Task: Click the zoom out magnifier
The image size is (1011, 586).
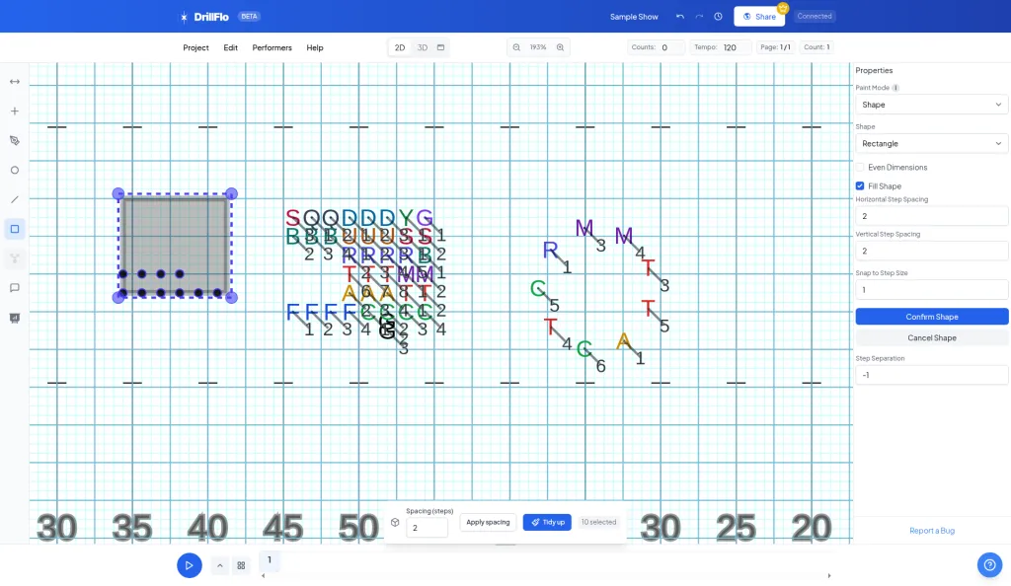Action: pyautogui.click(x=516, y=47)
